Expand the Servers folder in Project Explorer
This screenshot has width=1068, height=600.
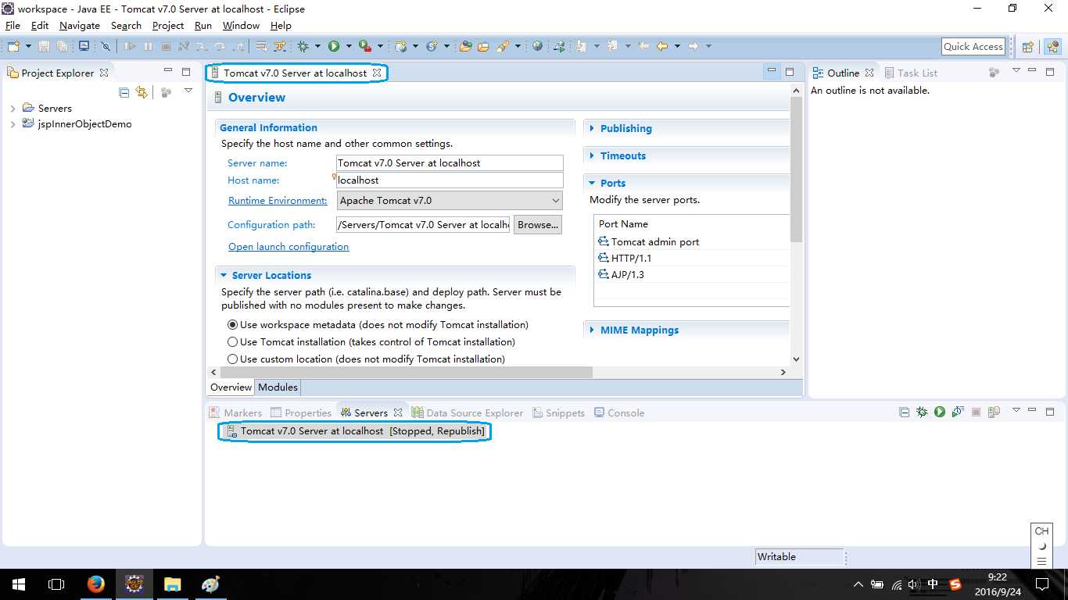pyautogui.click(x=13, y=109)
